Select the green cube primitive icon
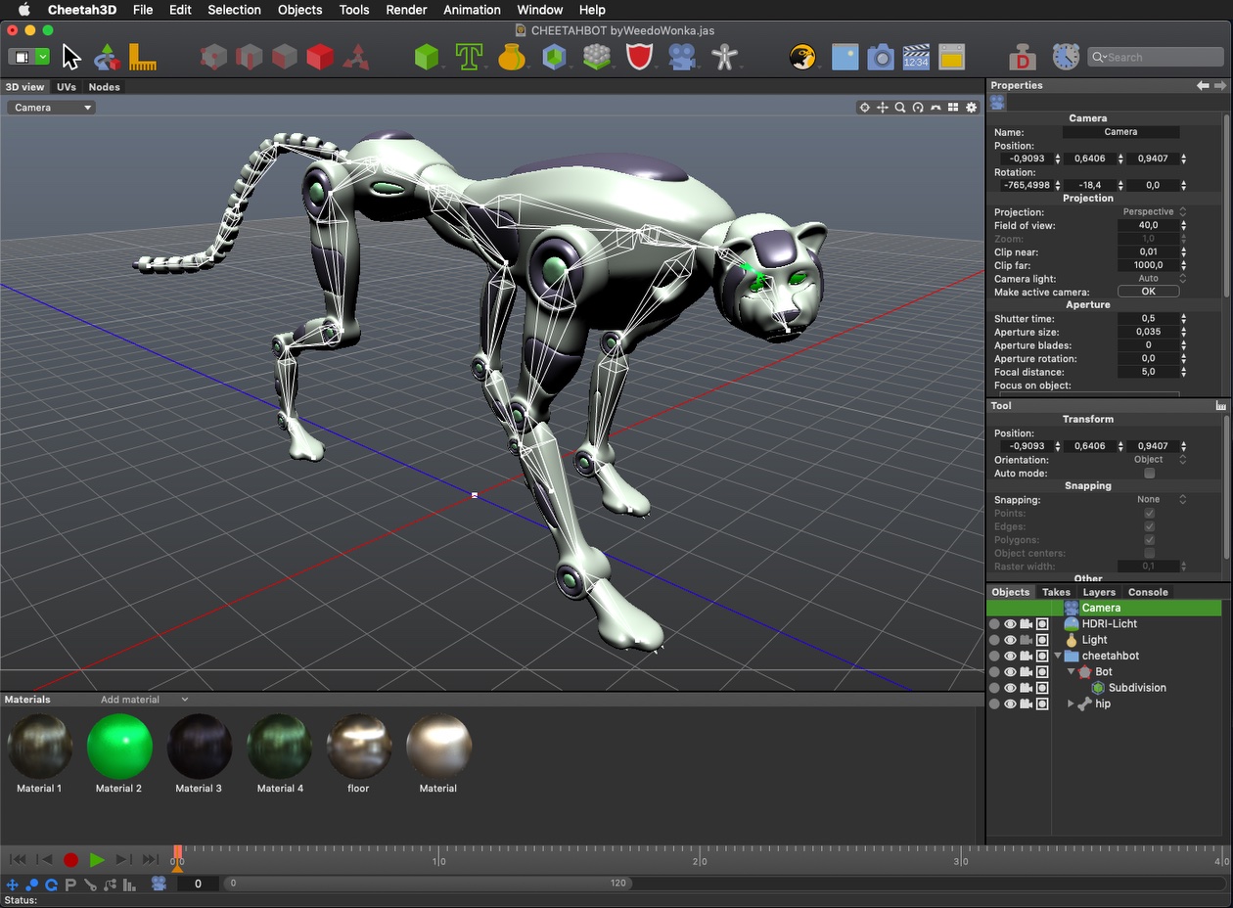 click(x=426, y=57)
